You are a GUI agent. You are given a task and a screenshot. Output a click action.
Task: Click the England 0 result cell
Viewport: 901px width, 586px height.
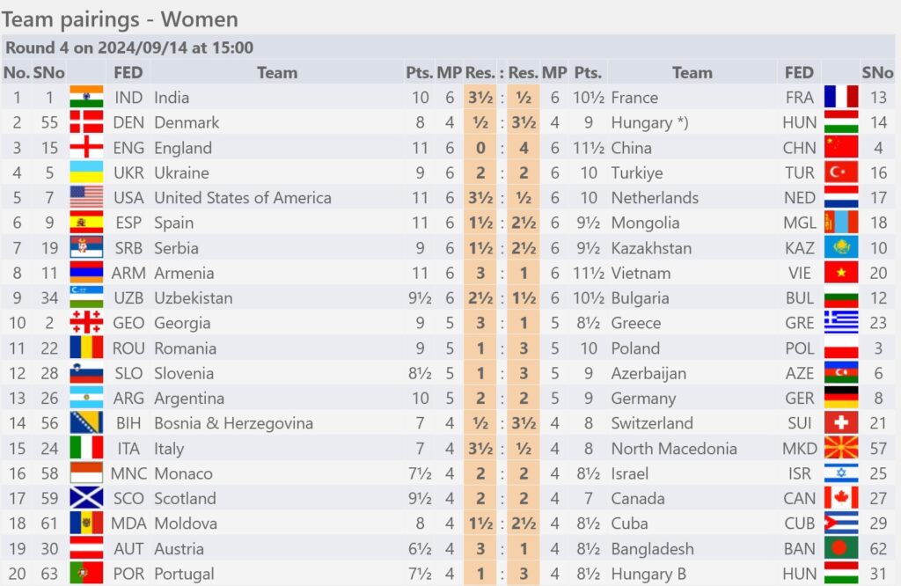[x=480, y=148]
